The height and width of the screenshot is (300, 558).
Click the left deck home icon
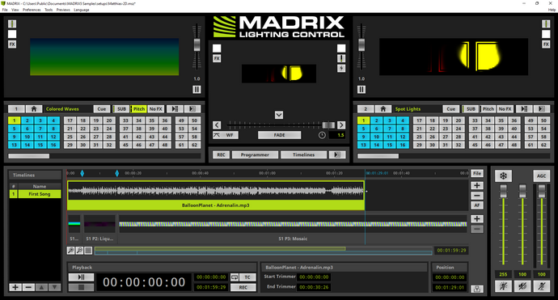click(34, 109)
